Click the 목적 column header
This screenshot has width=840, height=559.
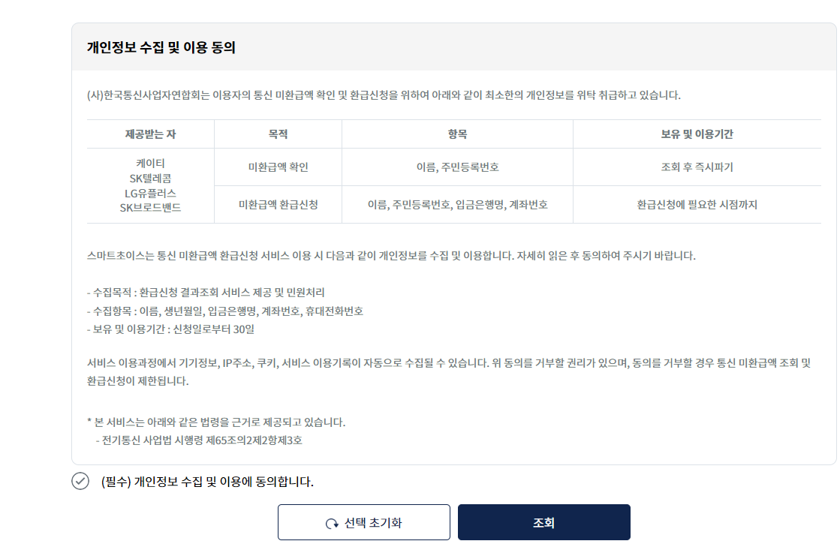[278, 134]
